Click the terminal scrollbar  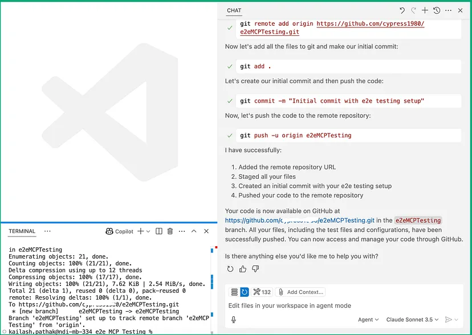212,290
